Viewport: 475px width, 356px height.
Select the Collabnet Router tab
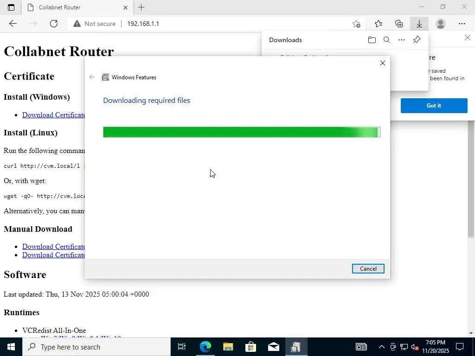point(77,7)
